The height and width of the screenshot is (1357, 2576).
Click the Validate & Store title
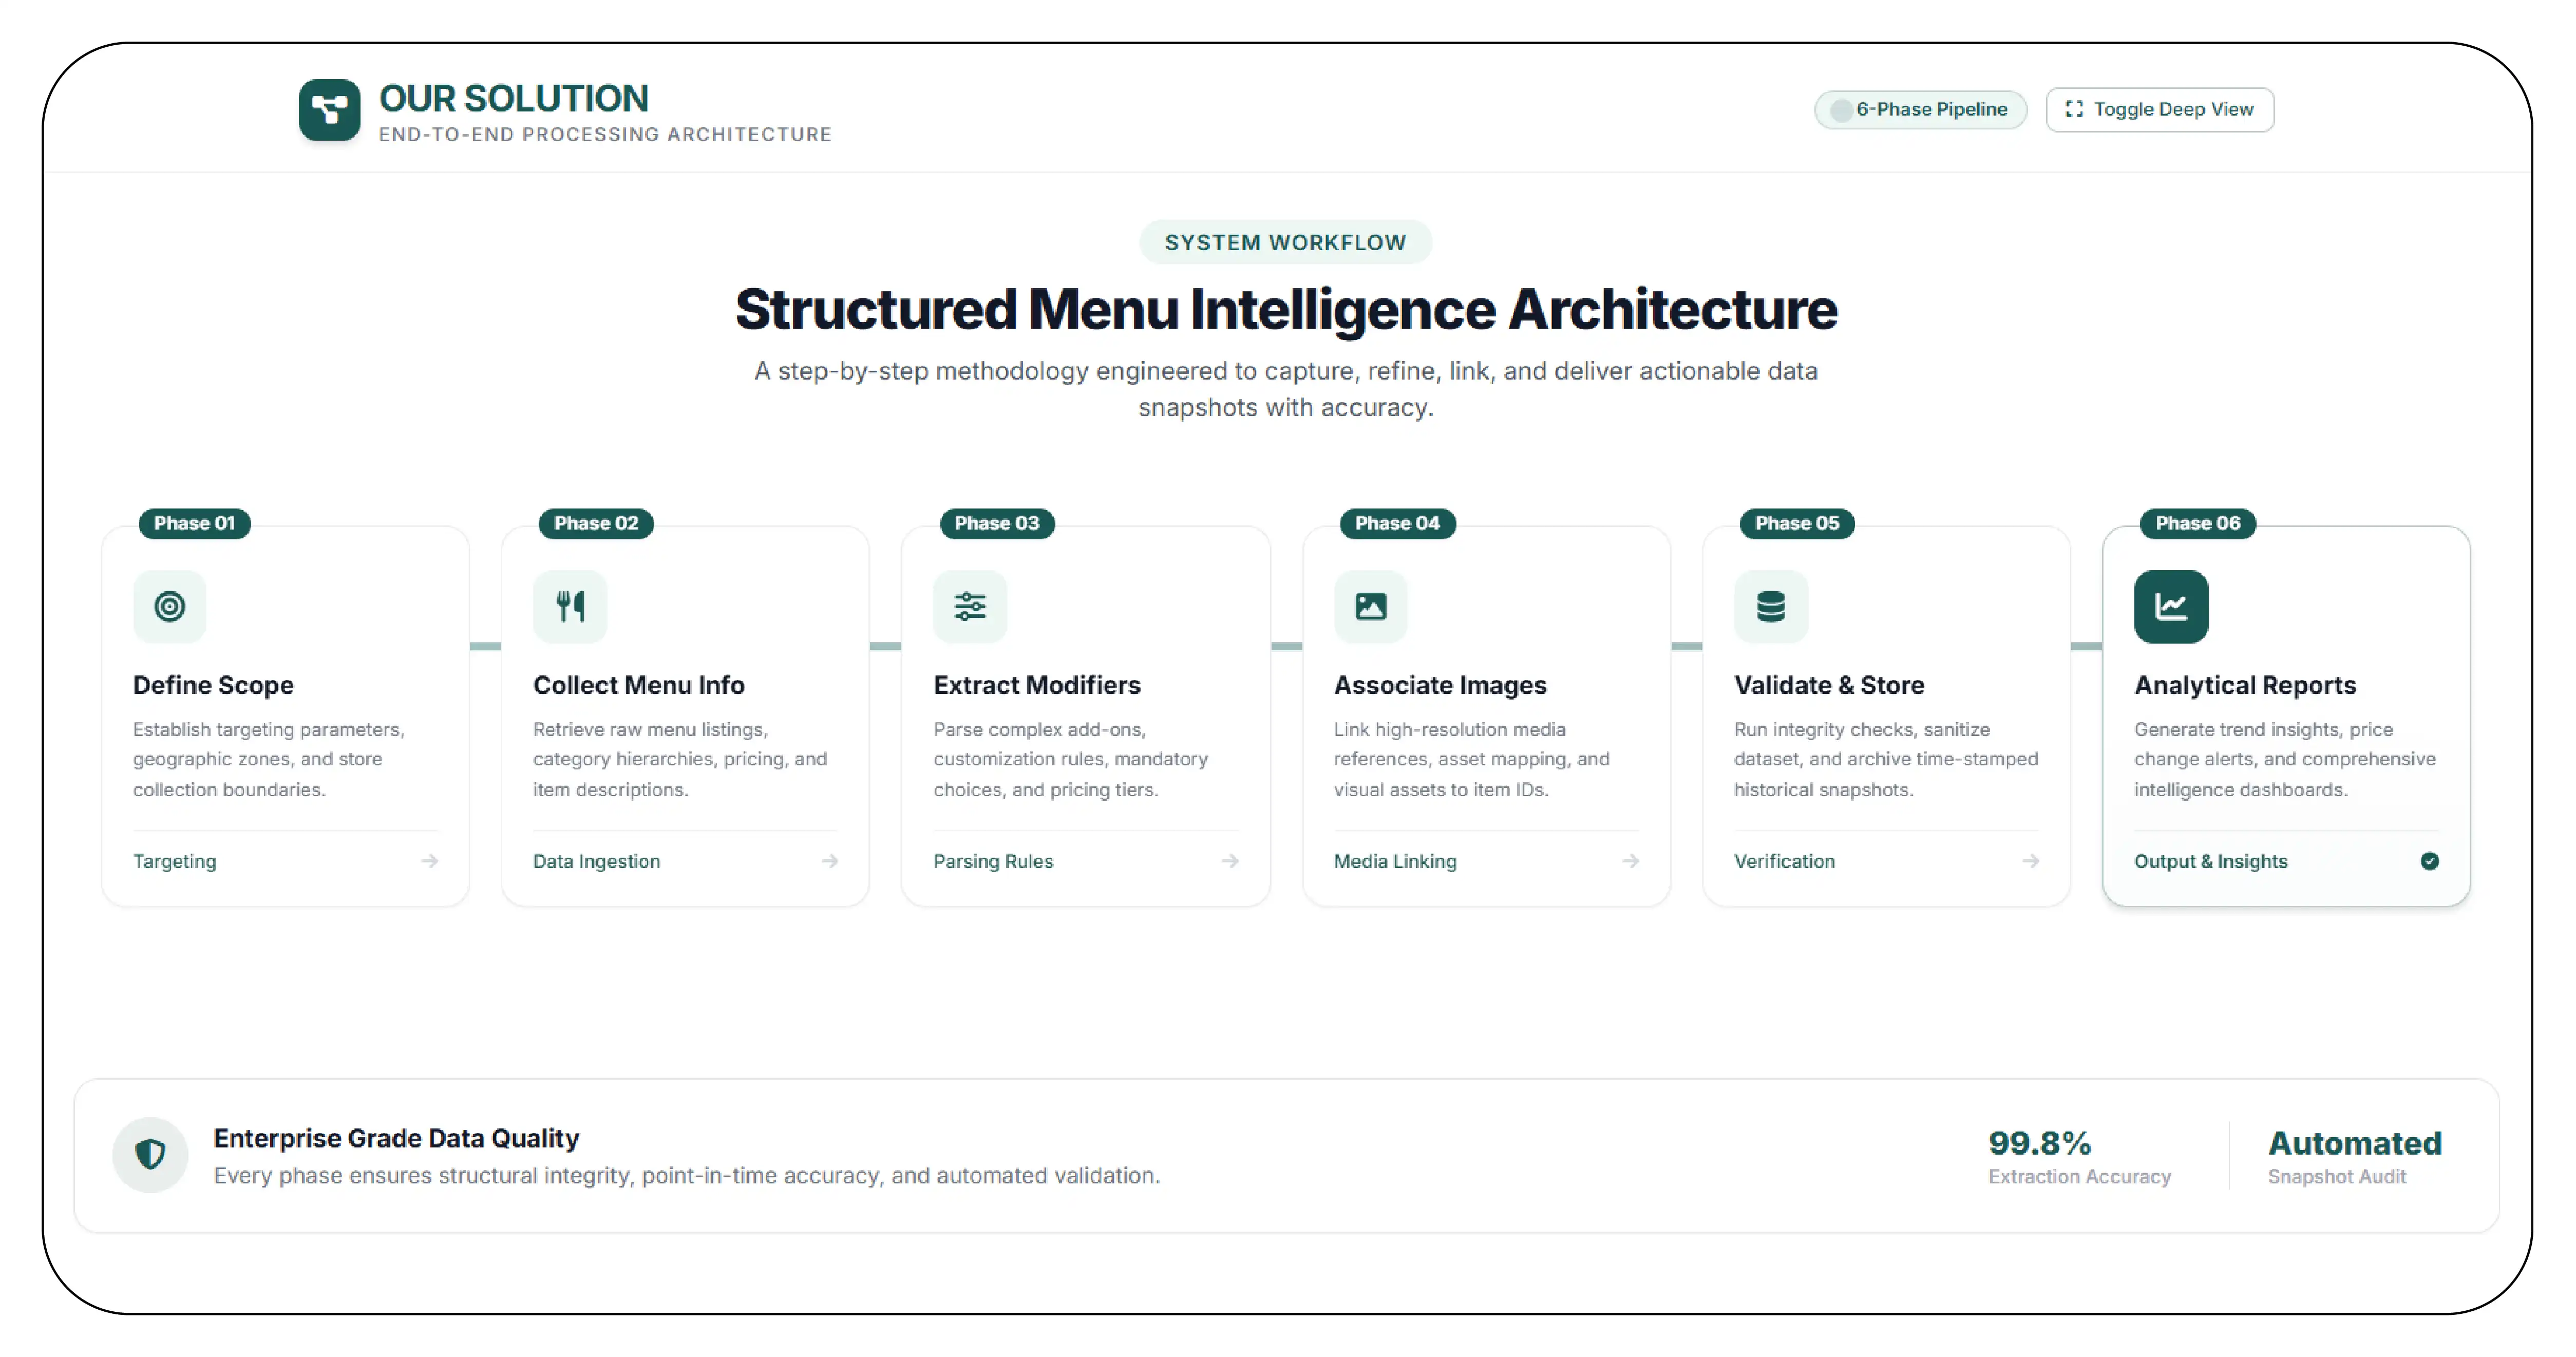(1829, 685)
